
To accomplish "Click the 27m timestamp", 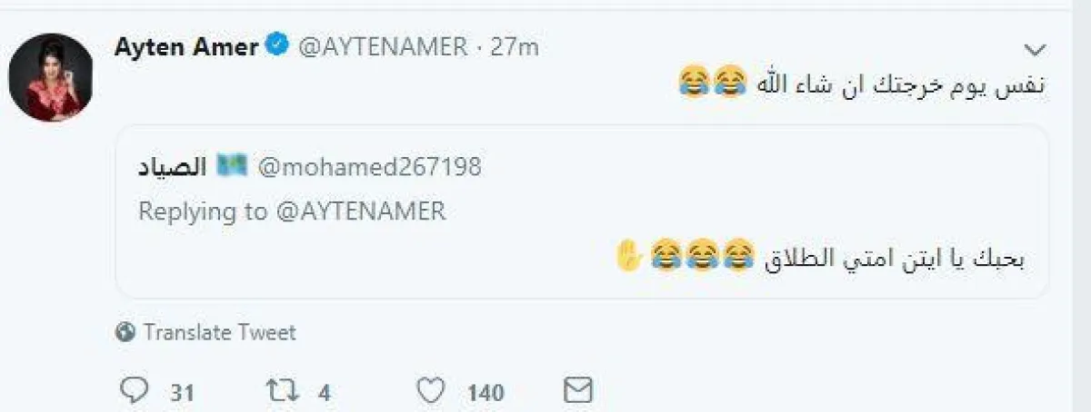I will click(x=515, y=47).
